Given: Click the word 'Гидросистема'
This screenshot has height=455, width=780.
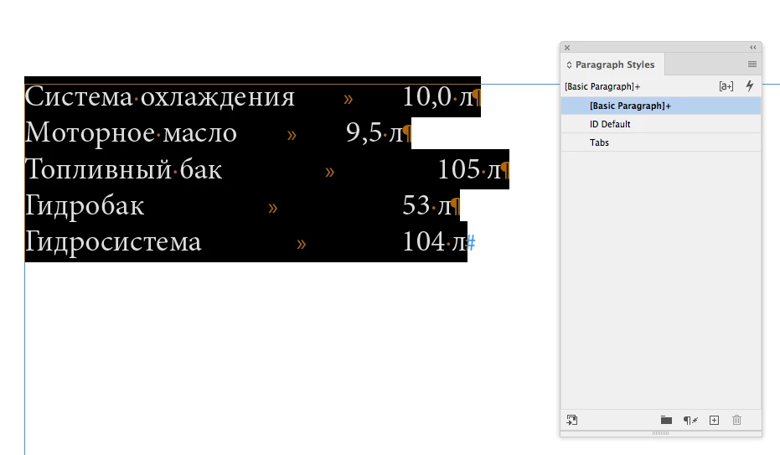Looking at the screenshot, I should pyautogui.click(x=113, y=242).
